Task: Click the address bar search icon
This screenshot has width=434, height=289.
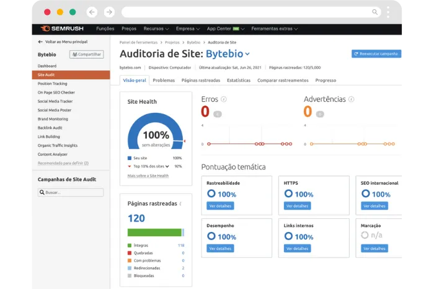Action: [374, 12]
